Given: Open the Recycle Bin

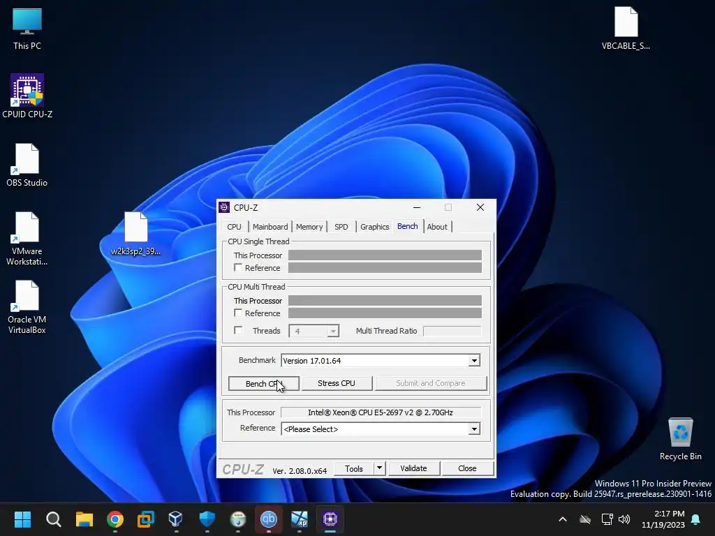Looking at the screenshot, I should (680, 438).
